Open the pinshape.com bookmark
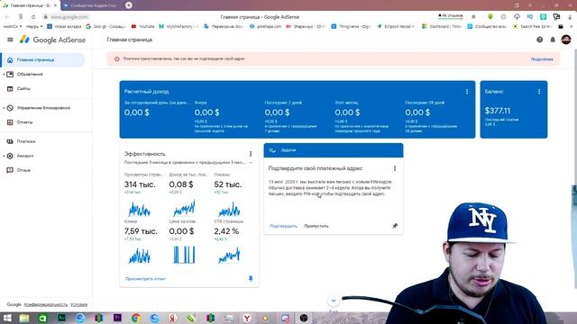Image resolution: width=577 pixels, height=324 pixels. point(265,26)
